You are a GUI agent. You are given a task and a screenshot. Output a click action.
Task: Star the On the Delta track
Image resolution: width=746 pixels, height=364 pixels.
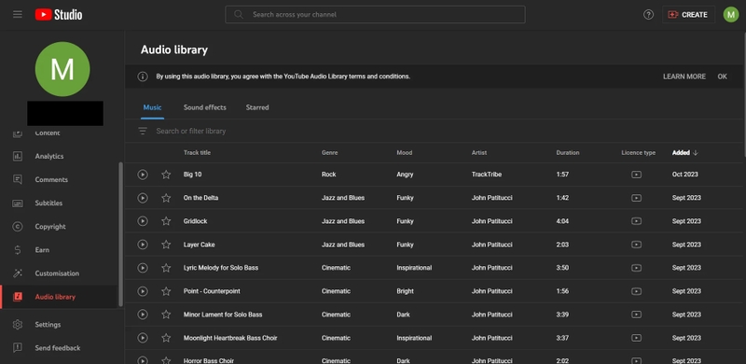click(x=166, y=198)
